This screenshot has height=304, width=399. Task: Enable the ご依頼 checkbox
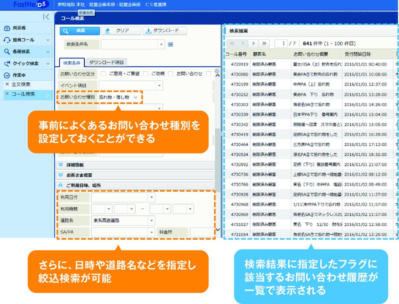coord(145,73)
